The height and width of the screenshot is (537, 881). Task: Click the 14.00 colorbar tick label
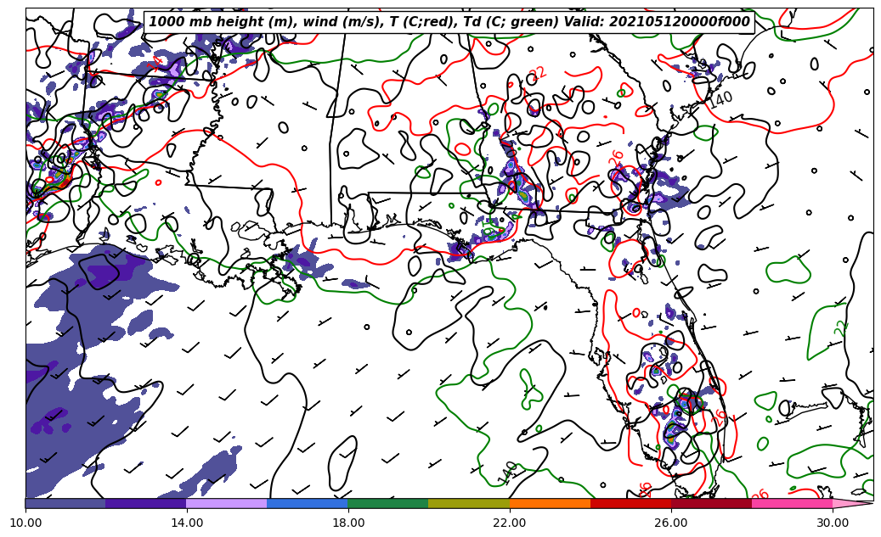[x=187, y=523]
